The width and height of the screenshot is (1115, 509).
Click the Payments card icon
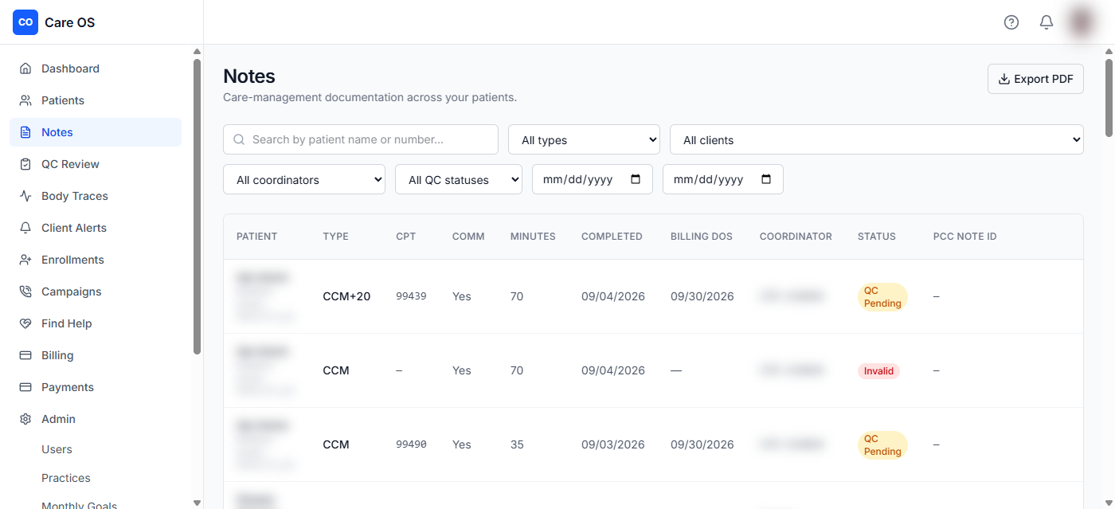25,387
